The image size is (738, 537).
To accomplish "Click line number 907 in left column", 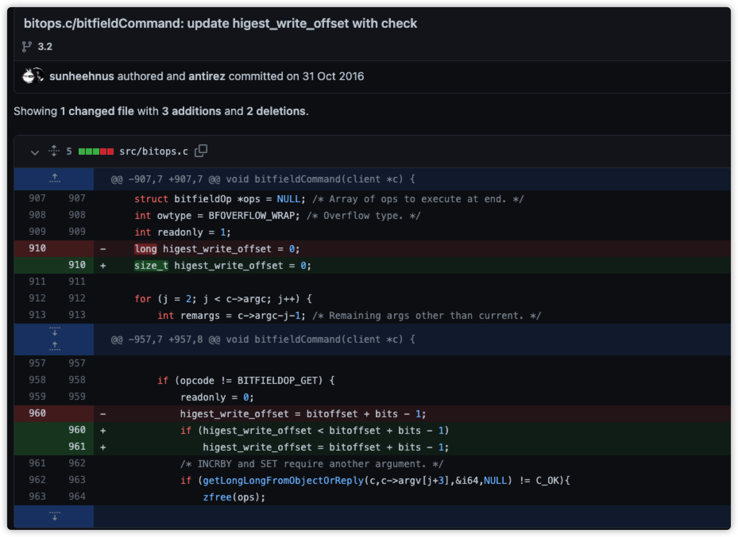I will 37,198.
